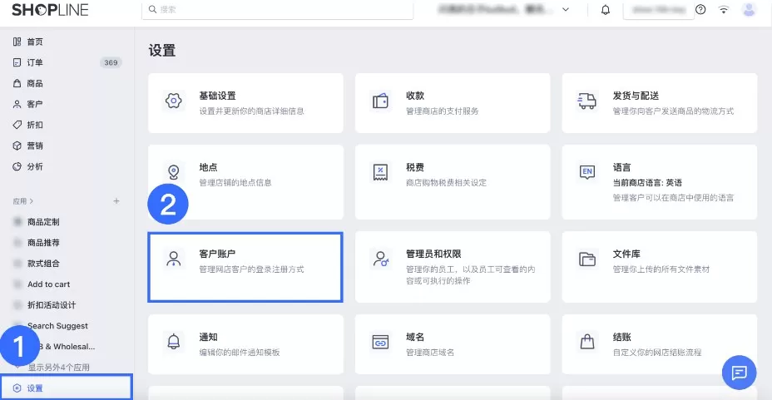Open the user avatar menu

749,9
